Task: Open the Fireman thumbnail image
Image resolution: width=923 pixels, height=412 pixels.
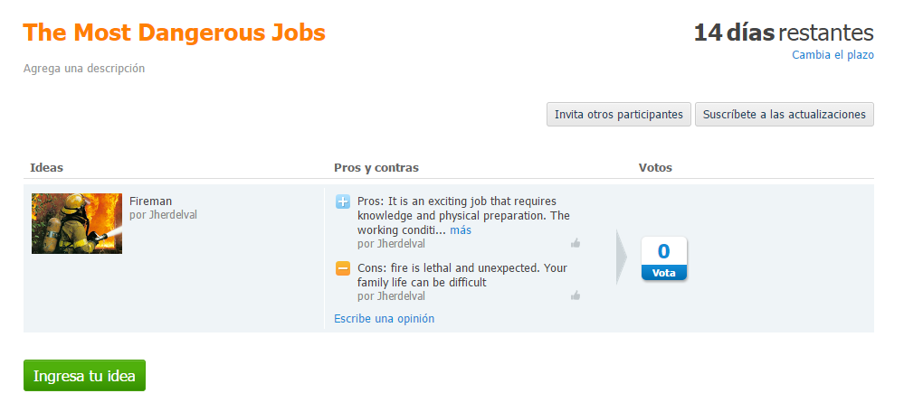Action: (77, 223)
